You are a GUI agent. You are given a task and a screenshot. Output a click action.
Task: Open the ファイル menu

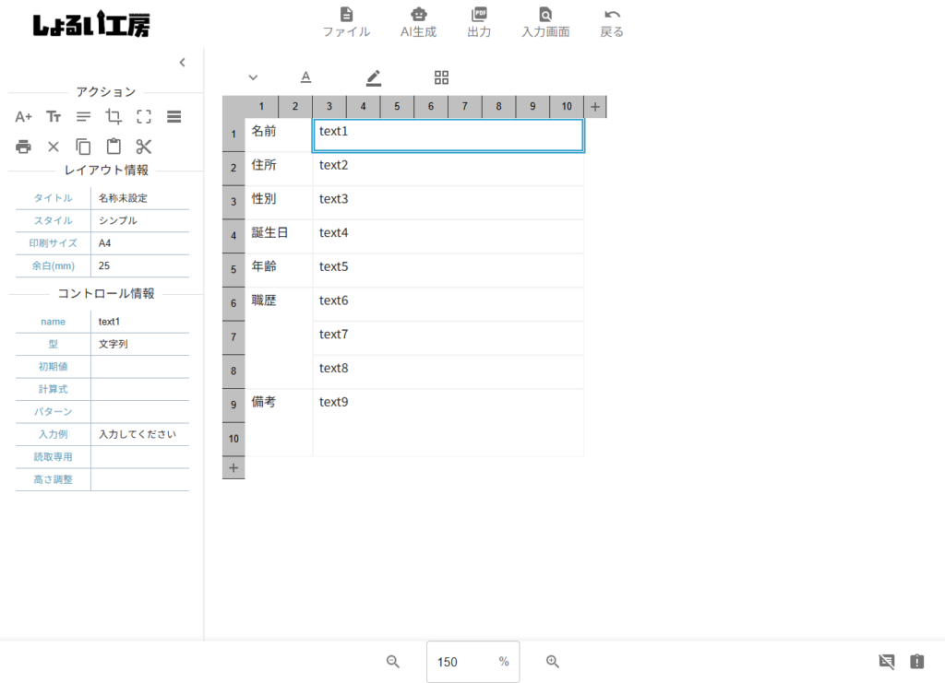tap(346, 22)
